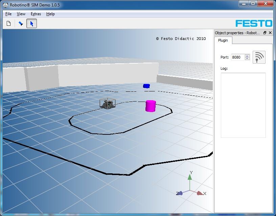Open the Help menu
The height and width of the screenshot is (216, 276).
tap(50, 14)
